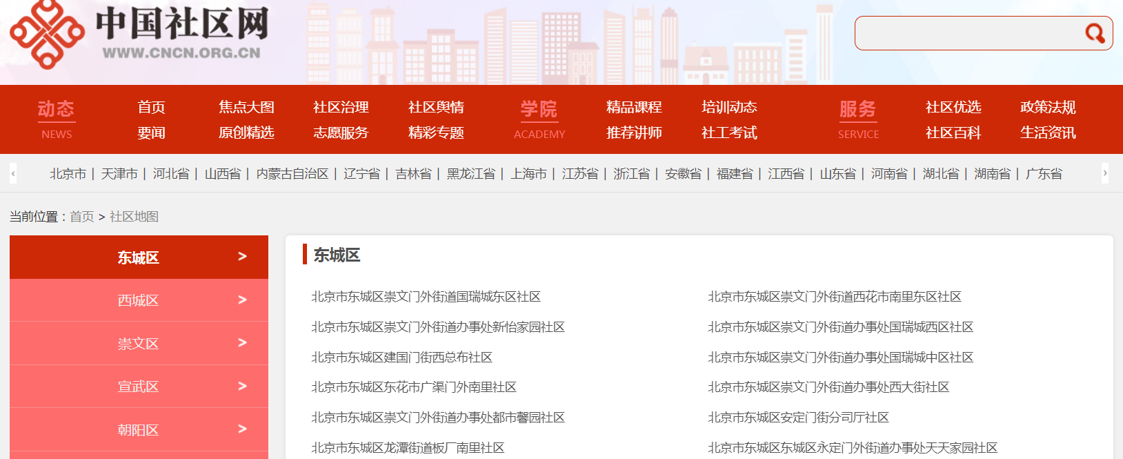Select 朝阳区 in district sidebar

139,429
